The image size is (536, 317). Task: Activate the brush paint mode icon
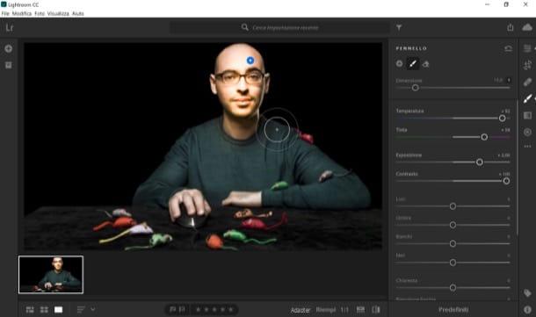[413, 63]
